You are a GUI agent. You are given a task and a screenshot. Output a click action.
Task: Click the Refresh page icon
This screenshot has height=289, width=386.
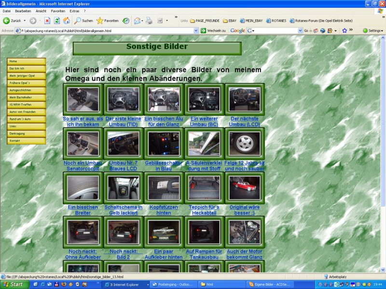point(57,21)
